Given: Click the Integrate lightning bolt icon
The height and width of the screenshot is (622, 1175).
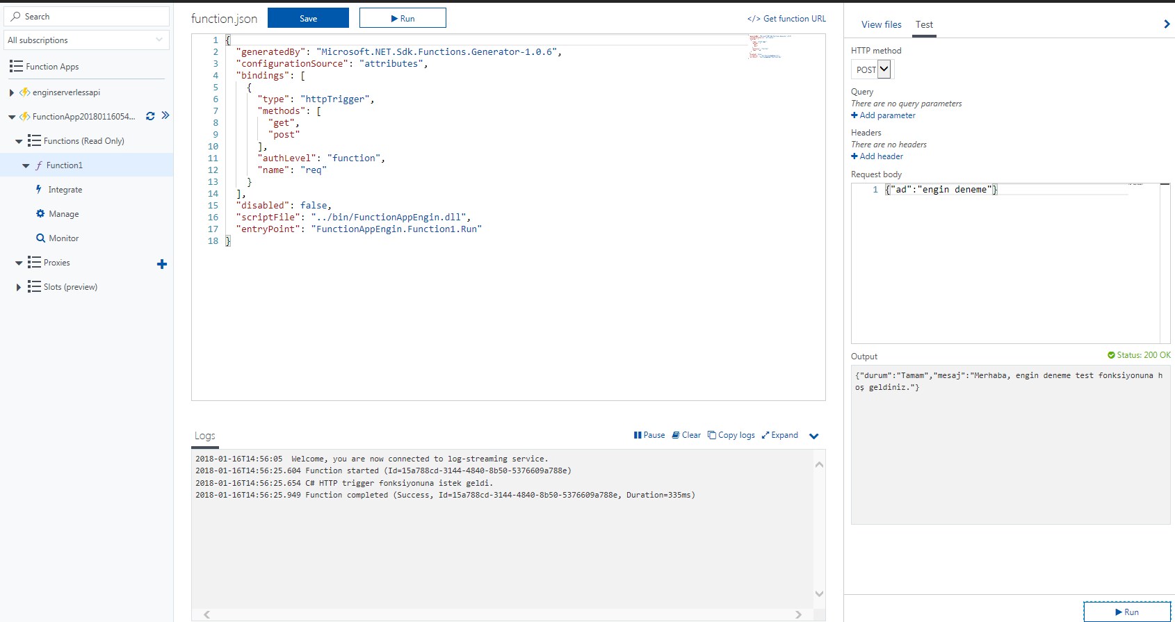Looking at the screenshot, I should (x=38, y=189).
